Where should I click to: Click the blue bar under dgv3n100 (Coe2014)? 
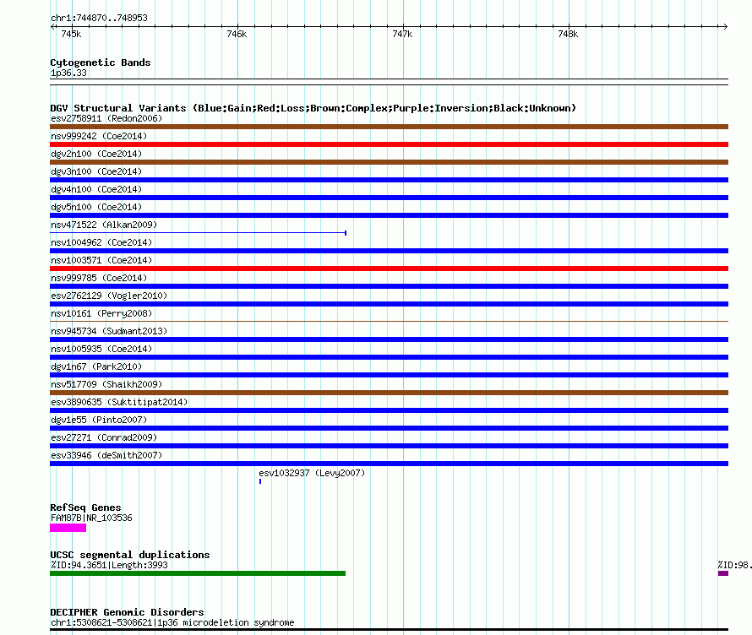click(x=389, y=180)
